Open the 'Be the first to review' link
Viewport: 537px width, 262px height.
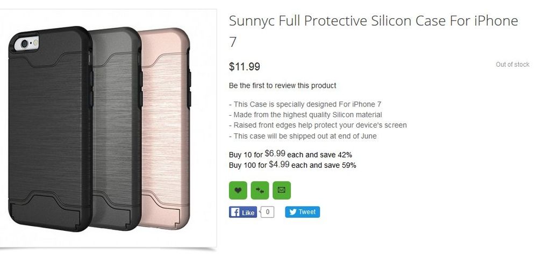(x=282, y=86)
